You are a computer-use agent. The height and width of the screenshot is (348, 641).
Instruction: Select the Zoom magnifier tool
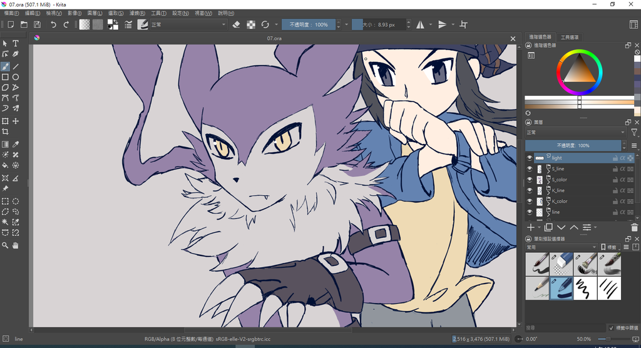click(x=5, y=245)
